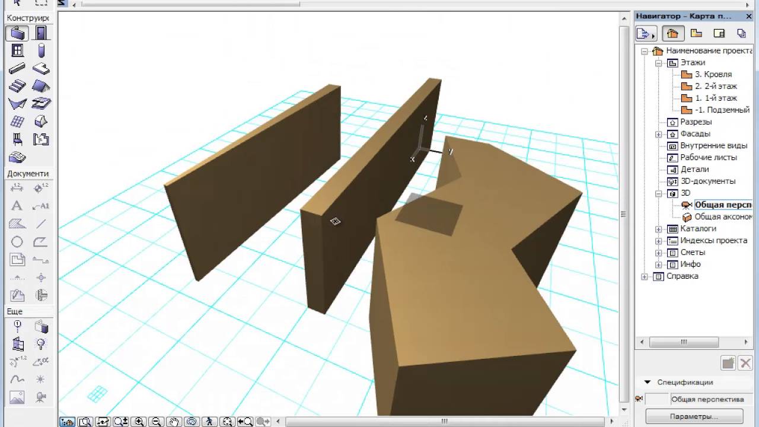
Task: Expand the Индексы проекта tree node
Action: pyautogui.click(x=658, y=241)
